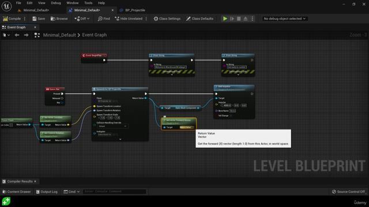The height and width of the screenshot is (207, 369).
Task: Click the Find toolbar button
Action: tap(104, 18)
